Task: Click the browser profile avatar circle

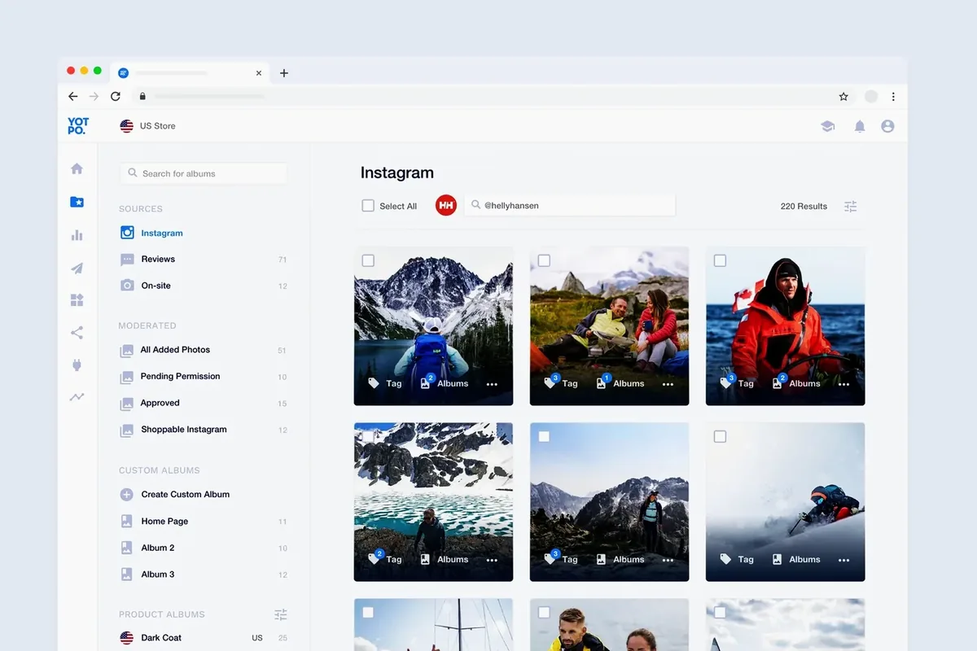Action: tap(871, 96)
